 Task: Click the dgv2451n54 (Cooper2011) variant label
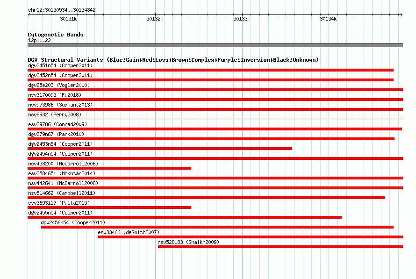[60, 65]
